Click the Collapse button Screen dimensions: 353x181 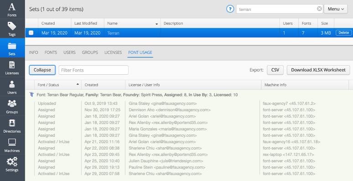42,70
